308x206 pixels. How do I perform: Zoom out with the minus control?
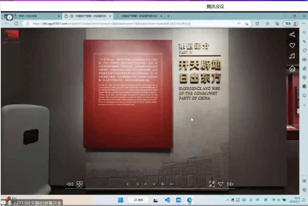[171, 184]
